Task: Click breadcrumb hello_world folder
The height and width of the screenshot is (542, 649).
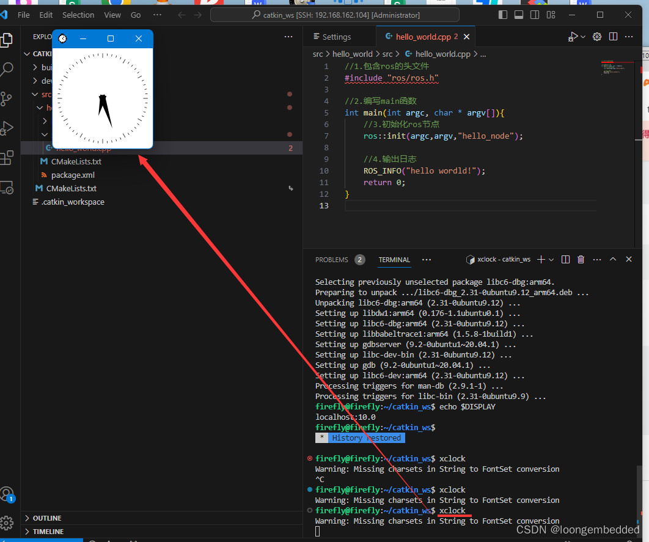Action: click(352, 54)
